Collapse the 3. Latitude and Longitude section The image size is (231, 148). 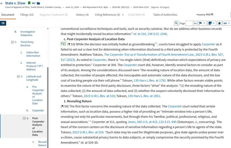(x=18, y=76)
